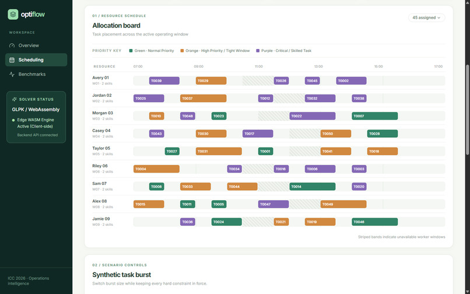The width and height of the screenshot is (470, 294).
Task: Select task T0036 in Jamie 09 row
Action: click(188, 222)
